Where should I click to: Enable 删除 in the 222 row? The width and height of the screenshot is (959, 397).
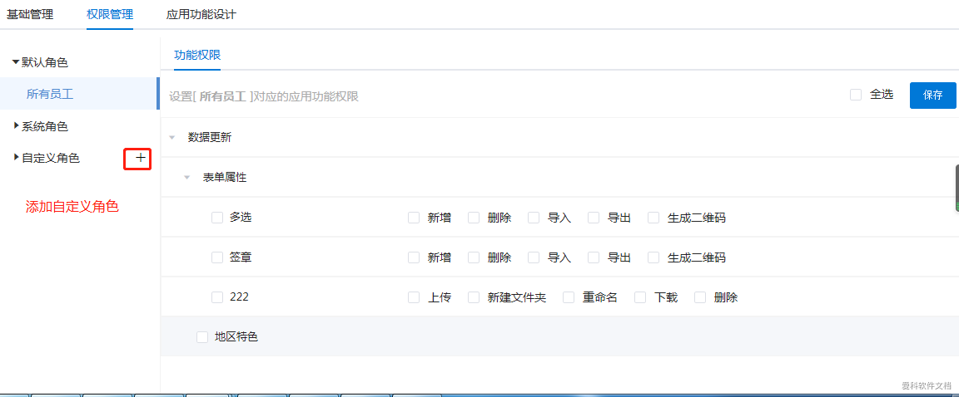pyautogui.click(x=701, y=297)
